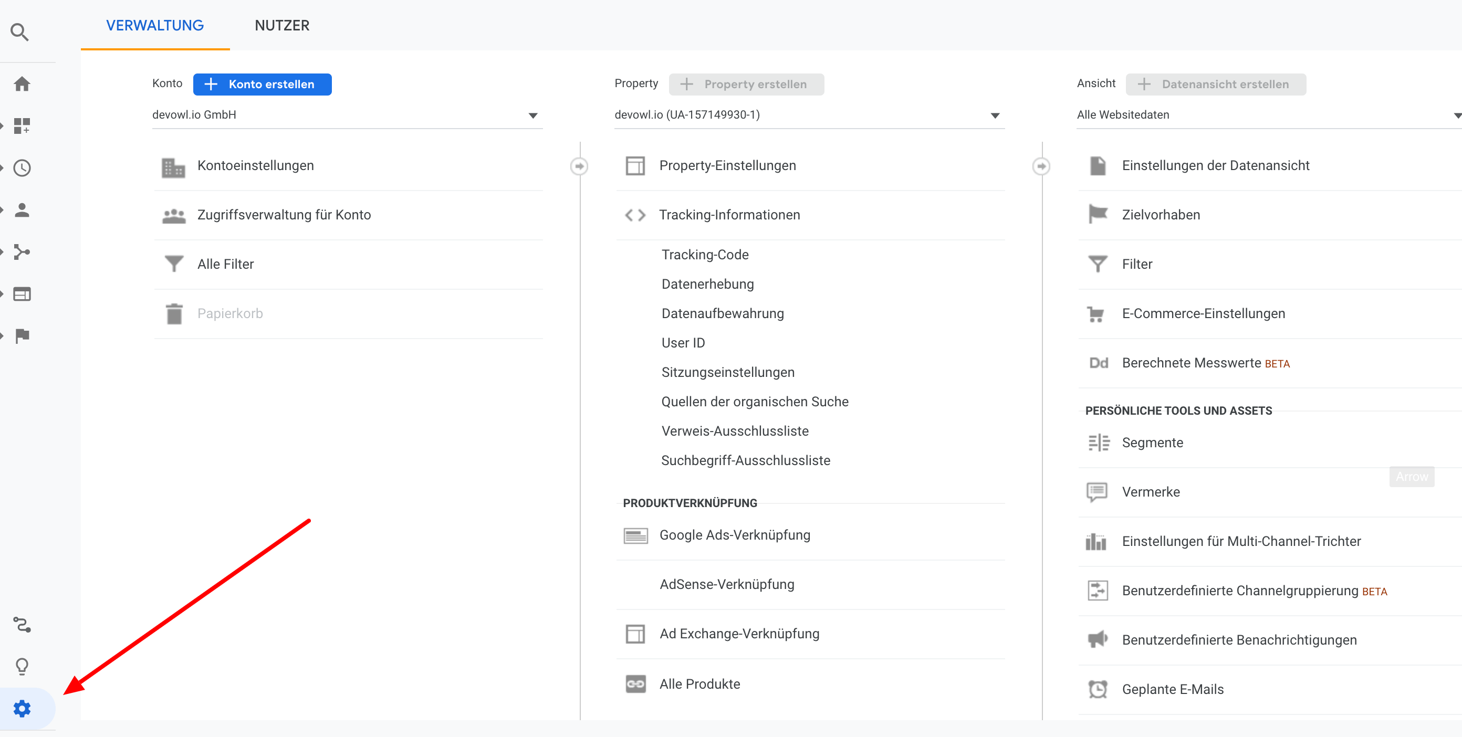Viewport: 1462px width, 737px height.
Task: Select the search magnifier icon
Action: tap(20, 32)
